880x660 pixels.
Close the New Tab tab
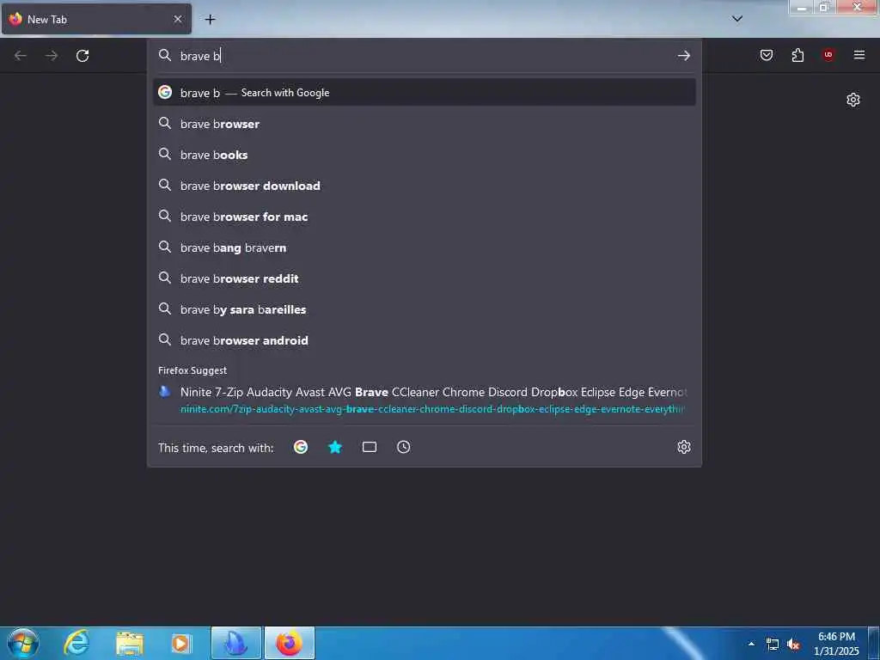[178, 19]
